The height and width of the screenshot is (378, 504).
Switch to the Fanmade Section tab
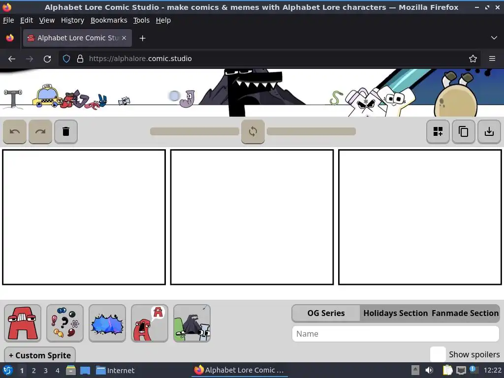465,313
